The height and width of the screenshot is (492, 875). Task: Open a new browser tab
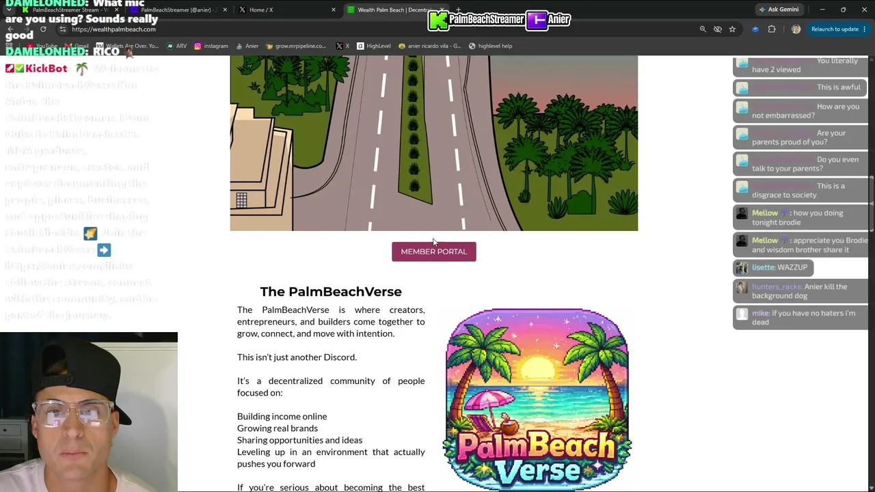(458, 10)
